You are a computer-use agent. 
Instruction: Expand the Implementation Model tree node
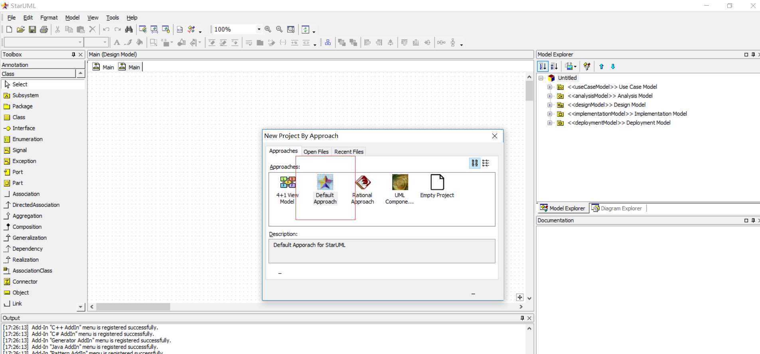click(x=550, y=114)
